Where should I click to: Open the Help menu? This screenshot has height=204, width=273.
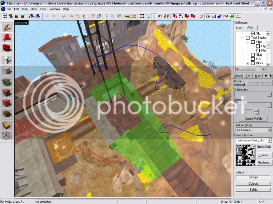(x=66, y=9)
